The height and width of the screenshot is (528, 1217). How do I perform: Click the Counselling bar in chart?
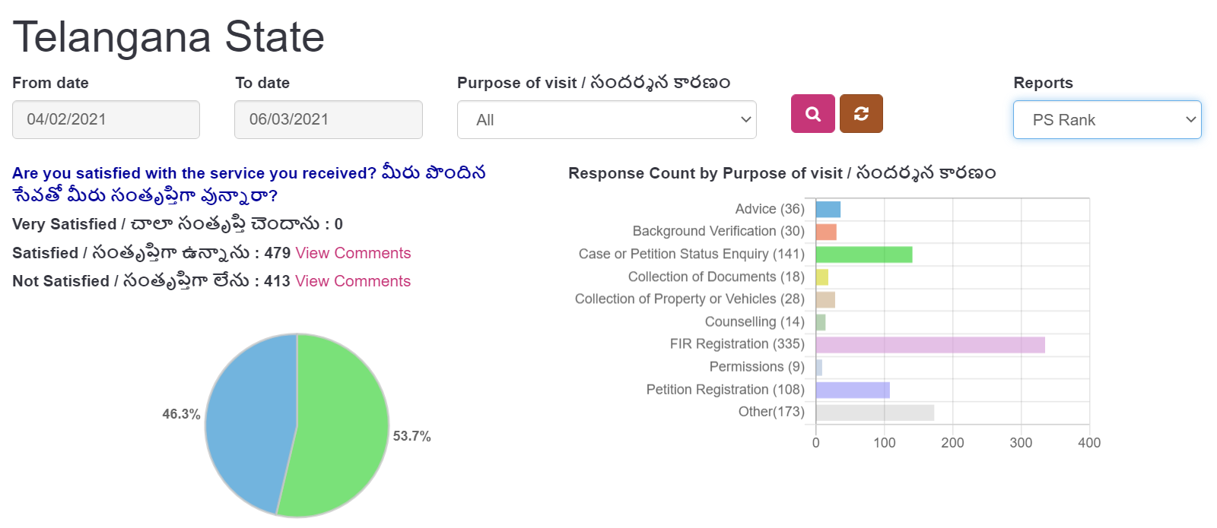[x=821, y=322]
